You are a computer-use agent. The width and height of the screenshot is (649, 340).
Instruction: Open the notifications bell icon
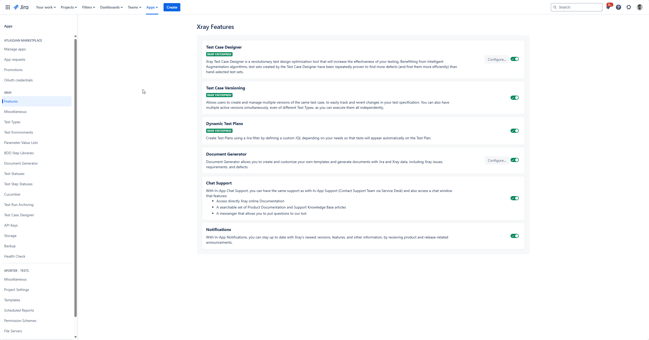608,7
